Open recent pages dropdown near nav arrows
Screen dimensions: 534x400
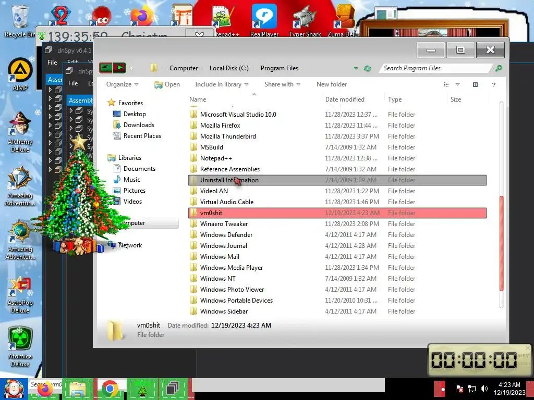pyautogui.click(x=131, y=69)
